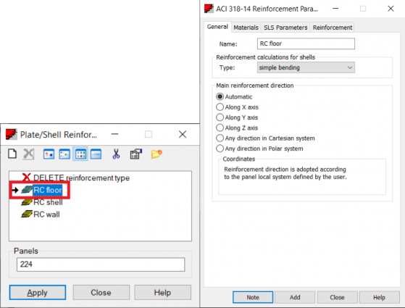Switch list to small icons view
Viewport: 405px width, 308px height.
64,154
